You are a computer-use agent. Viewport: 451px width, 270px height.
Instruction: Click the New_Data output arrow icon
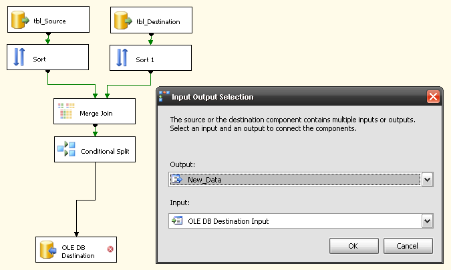point(178,179)
